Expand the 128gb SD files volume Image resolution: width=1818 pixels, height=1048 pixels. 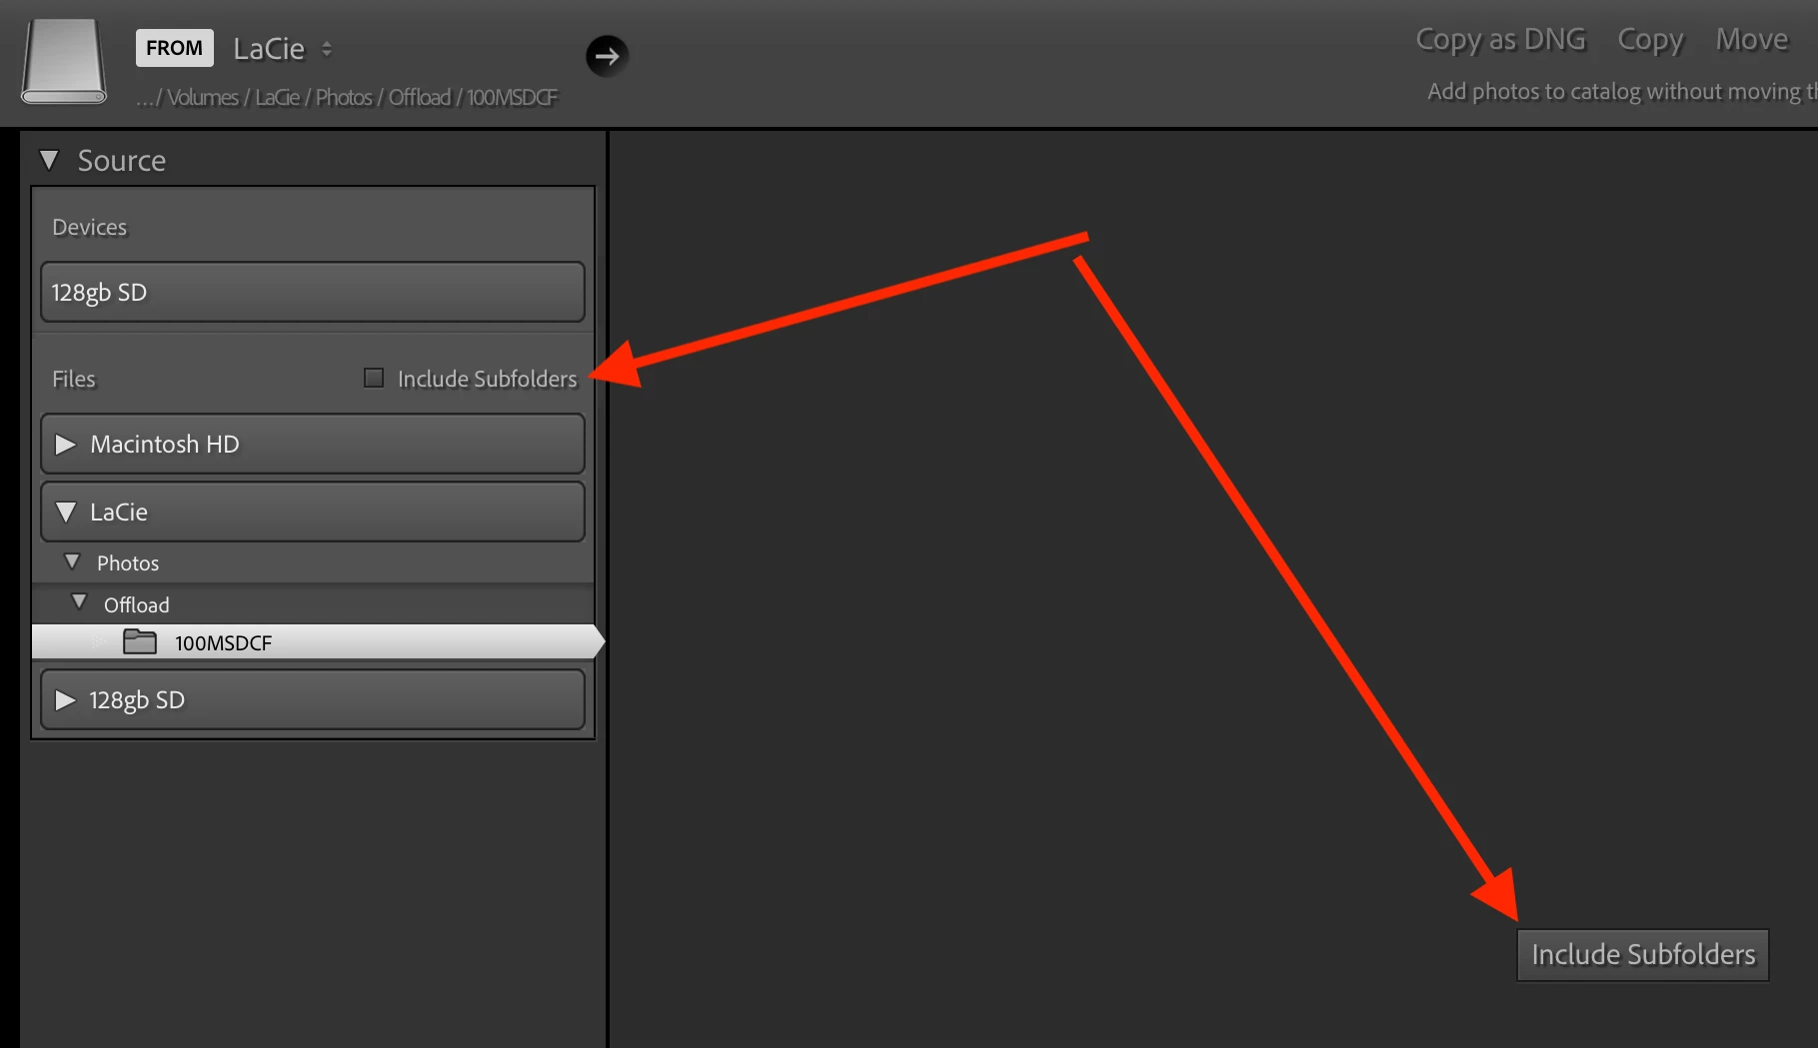point(66,699)
